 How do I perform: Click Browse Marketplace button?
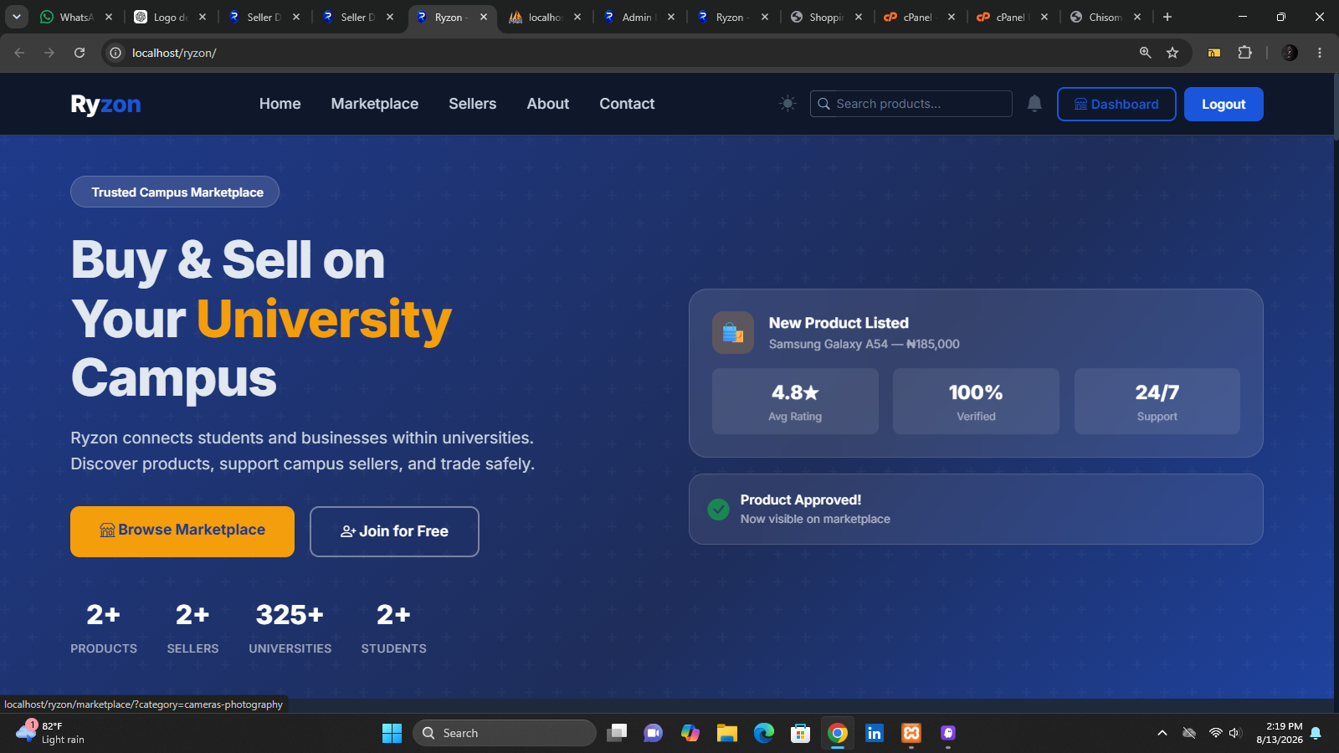(182, 531)
